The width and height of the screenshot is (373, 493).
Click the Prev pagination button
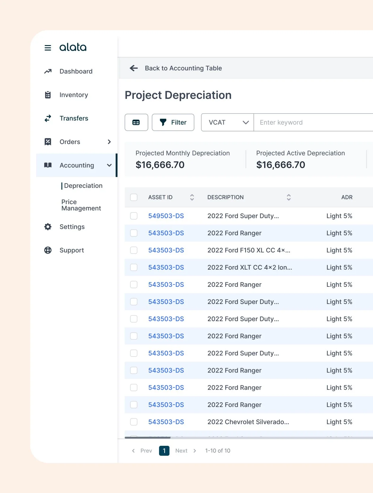142,451
